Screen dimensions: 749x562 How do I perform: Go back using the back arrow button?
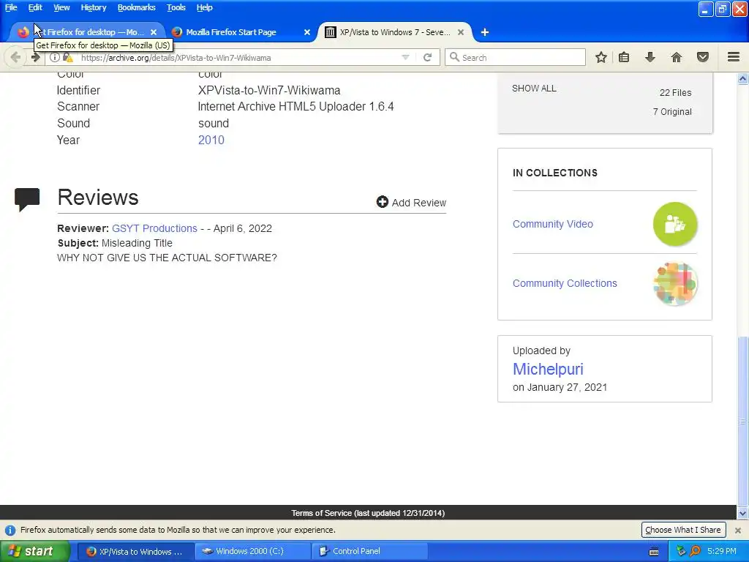click(x=15, y=57)
